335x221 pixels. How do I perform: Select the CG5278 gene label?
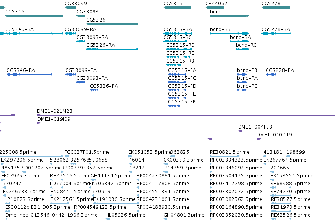pyautogui.click(x=271, y=4)
